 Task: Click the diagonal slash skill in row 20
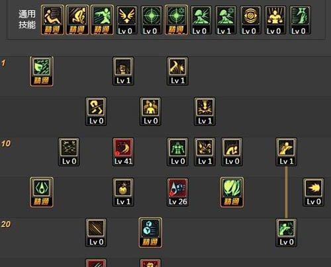pos(96,233)
